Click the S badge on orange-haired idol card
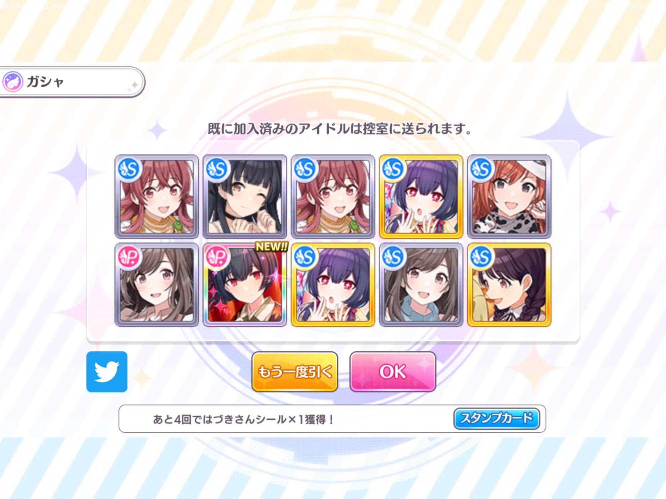 481,169
